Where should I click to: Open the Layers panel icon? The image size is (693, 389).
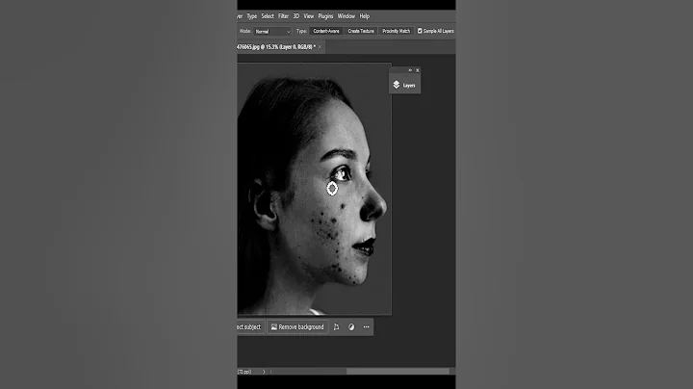point(397,85)
